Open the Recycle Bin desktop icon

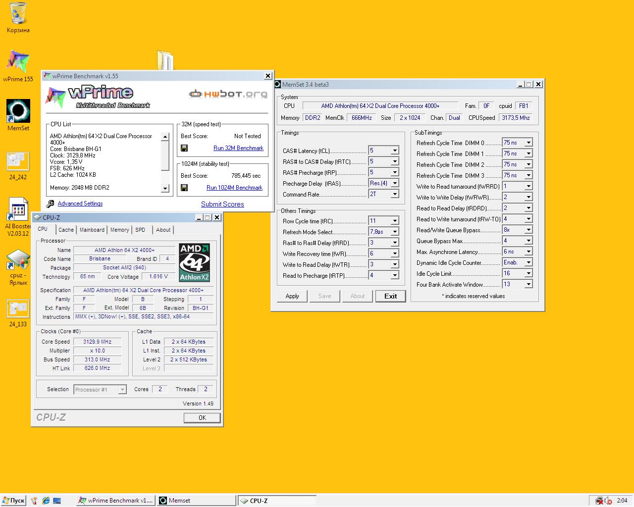click(x=18, y=18)
